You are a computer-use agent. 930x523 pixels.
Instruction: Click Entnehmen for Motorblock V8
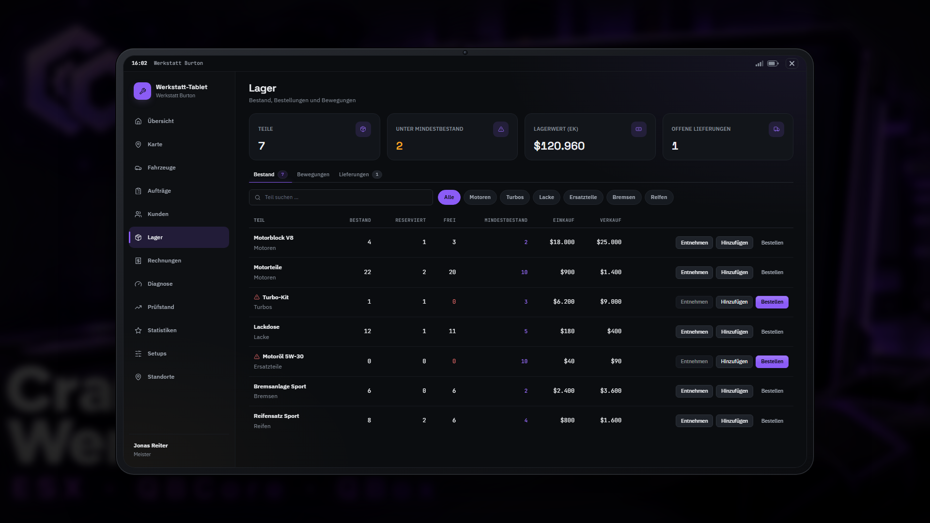tap(694, 243)
